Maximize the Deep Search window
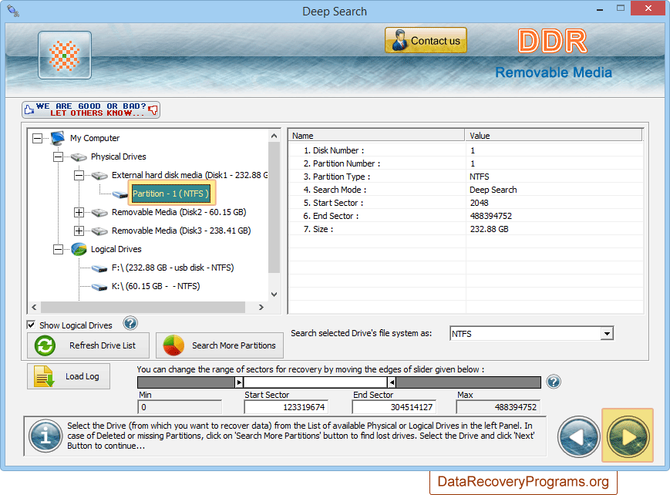Image resolution: width=670 pixels, height=495 pixels. [x=621, y=8]
